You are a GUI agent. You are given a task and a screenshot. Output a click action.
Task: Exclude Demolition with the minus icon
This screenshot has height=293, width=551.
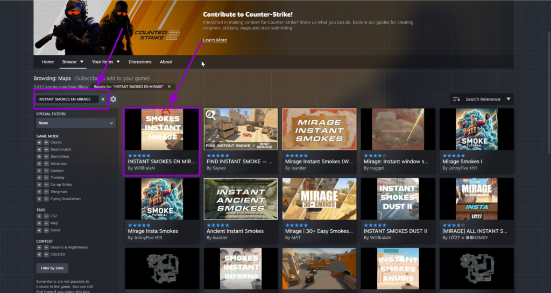pos(46,156)
